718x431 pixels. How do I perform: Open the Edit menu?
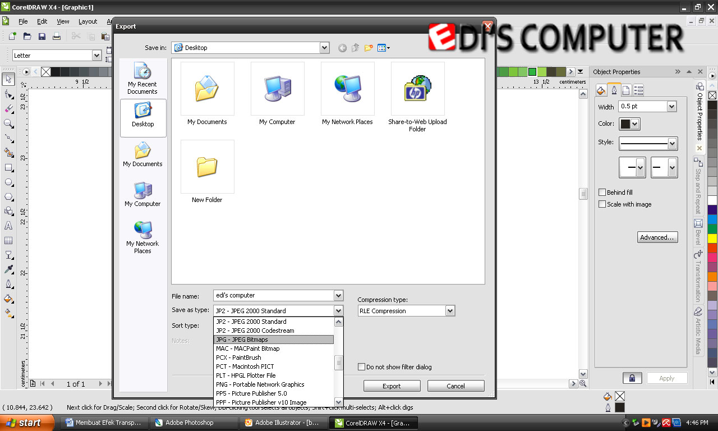click(42, 21)
